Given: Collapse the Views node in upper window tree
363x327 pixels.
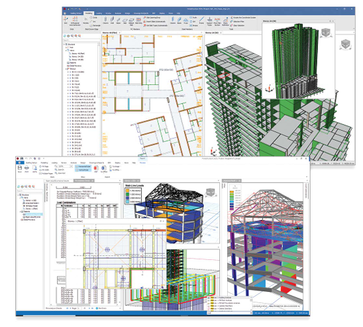Looking at the screenshot, I should (66, 50).
